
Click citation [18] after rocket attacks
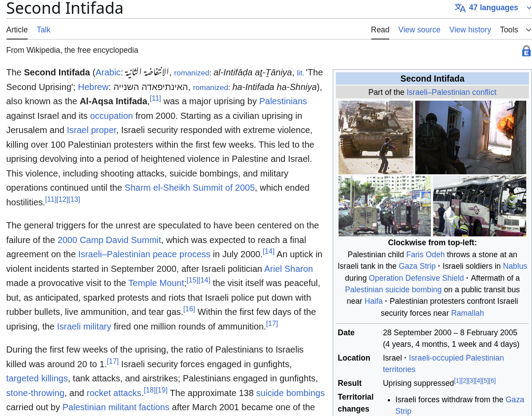150,390
